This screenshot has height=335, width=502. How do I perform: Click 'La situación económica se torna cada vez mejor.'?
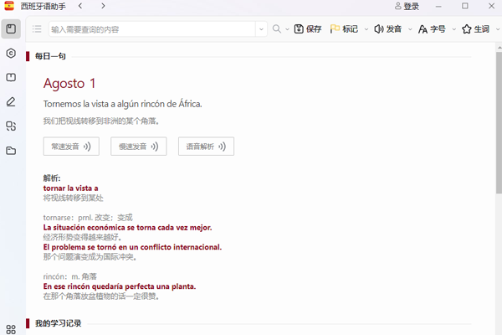[x=127, y=228]
